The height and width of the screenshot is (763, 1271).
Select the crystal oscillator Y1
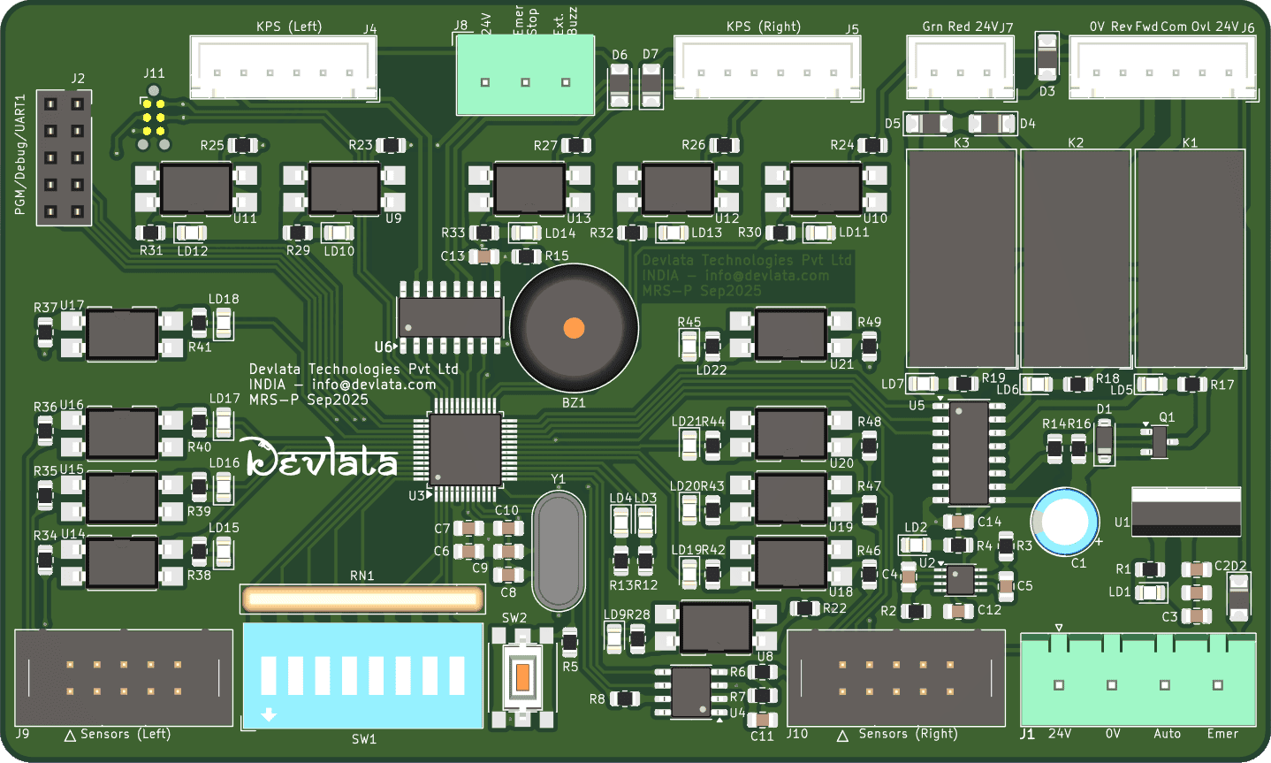(559, 550)
